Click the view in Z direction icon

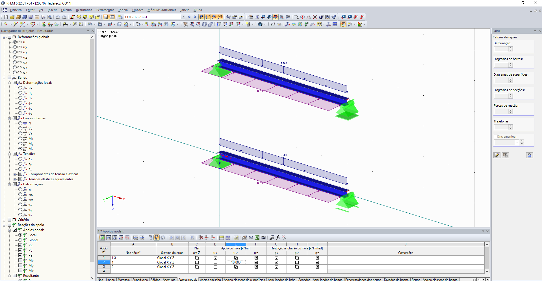coord(231,24)
